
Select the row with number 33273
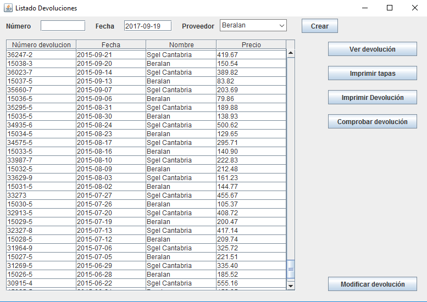coord(41,195)
